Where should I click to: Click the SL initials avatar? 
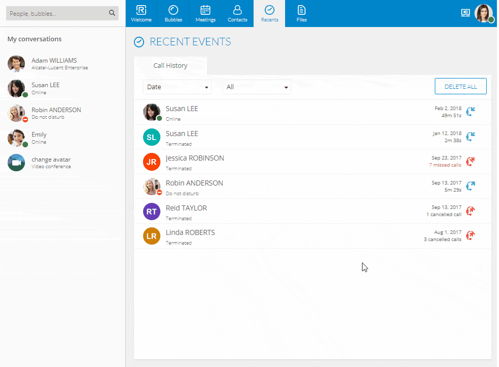coord(152,137)
